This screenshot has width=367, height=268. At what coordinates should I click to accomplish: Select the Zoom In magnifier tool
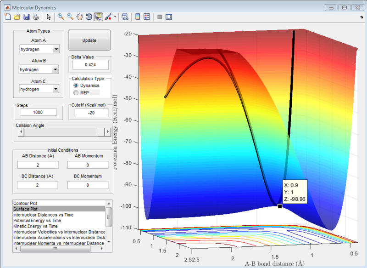(x=61, y=17)
